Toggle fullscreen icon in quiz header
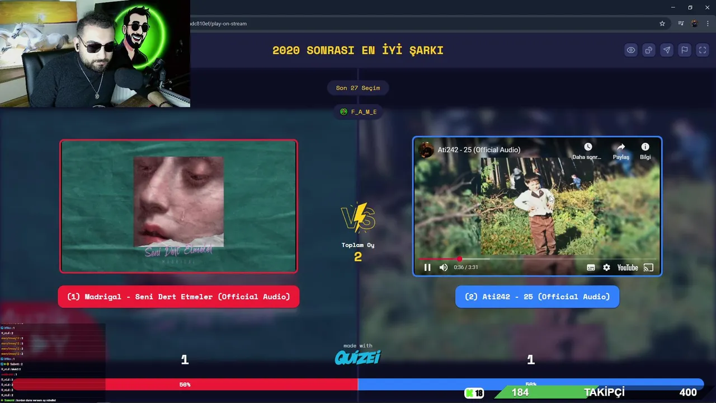716x403 pixels. click(x=703, y=50)
